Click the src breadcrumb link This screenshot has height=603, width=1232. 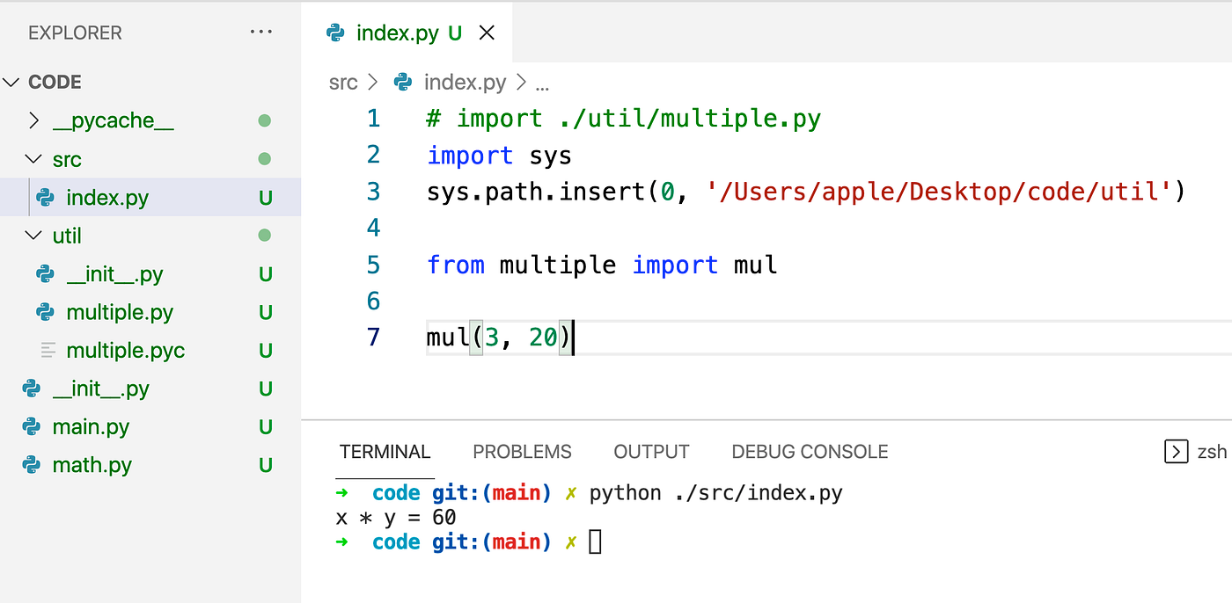coord(343,82)
